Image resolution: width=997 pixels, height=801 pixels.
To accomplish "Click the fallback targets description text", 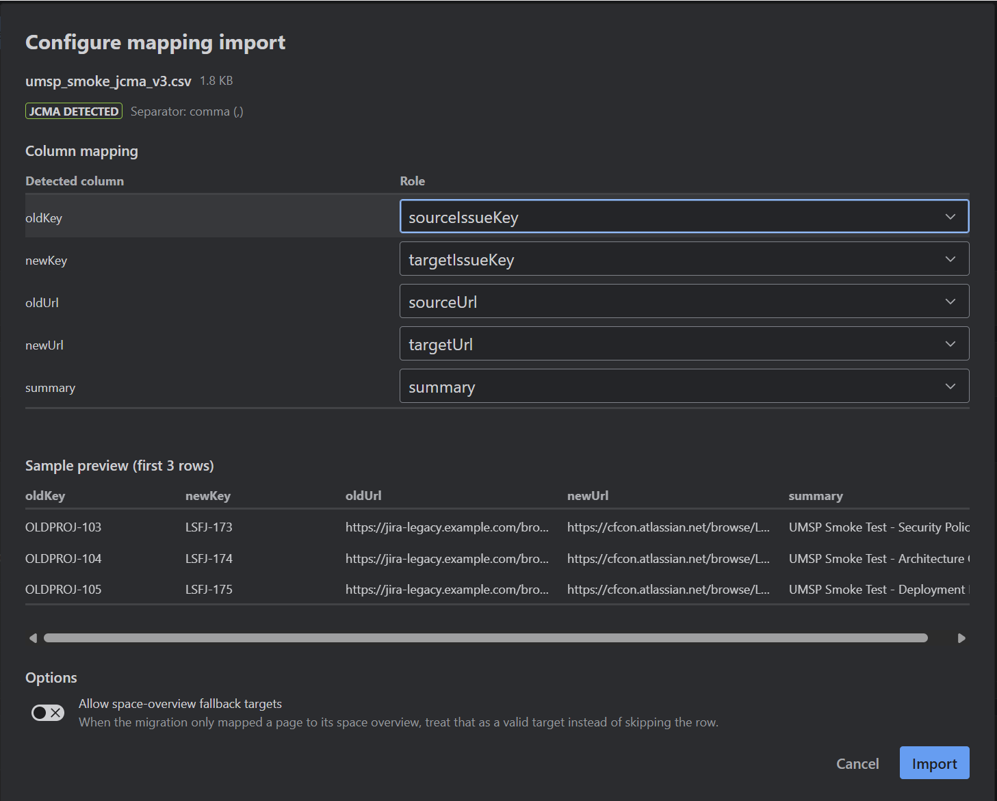I will coord(398,722).
